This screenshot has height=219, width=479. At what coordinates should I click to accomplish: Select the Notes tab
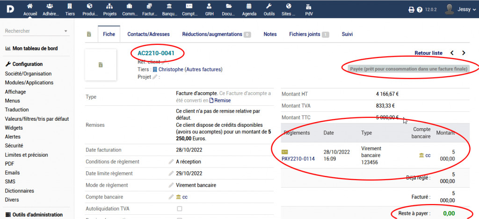270,34
